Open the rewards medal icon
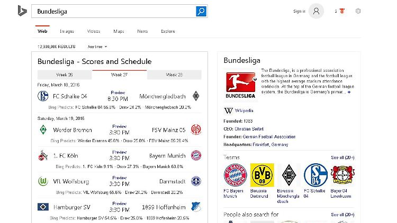 pyautogui.click(x=342, y=11)
